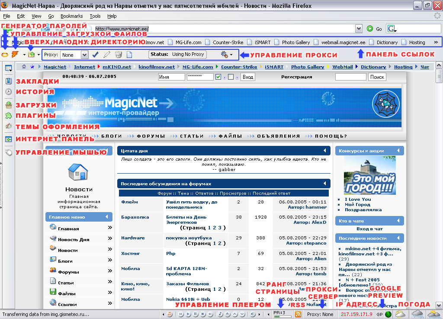
Task: Toggle the unchecked checkbox before Вход button
Action: [x=231, y=77]
